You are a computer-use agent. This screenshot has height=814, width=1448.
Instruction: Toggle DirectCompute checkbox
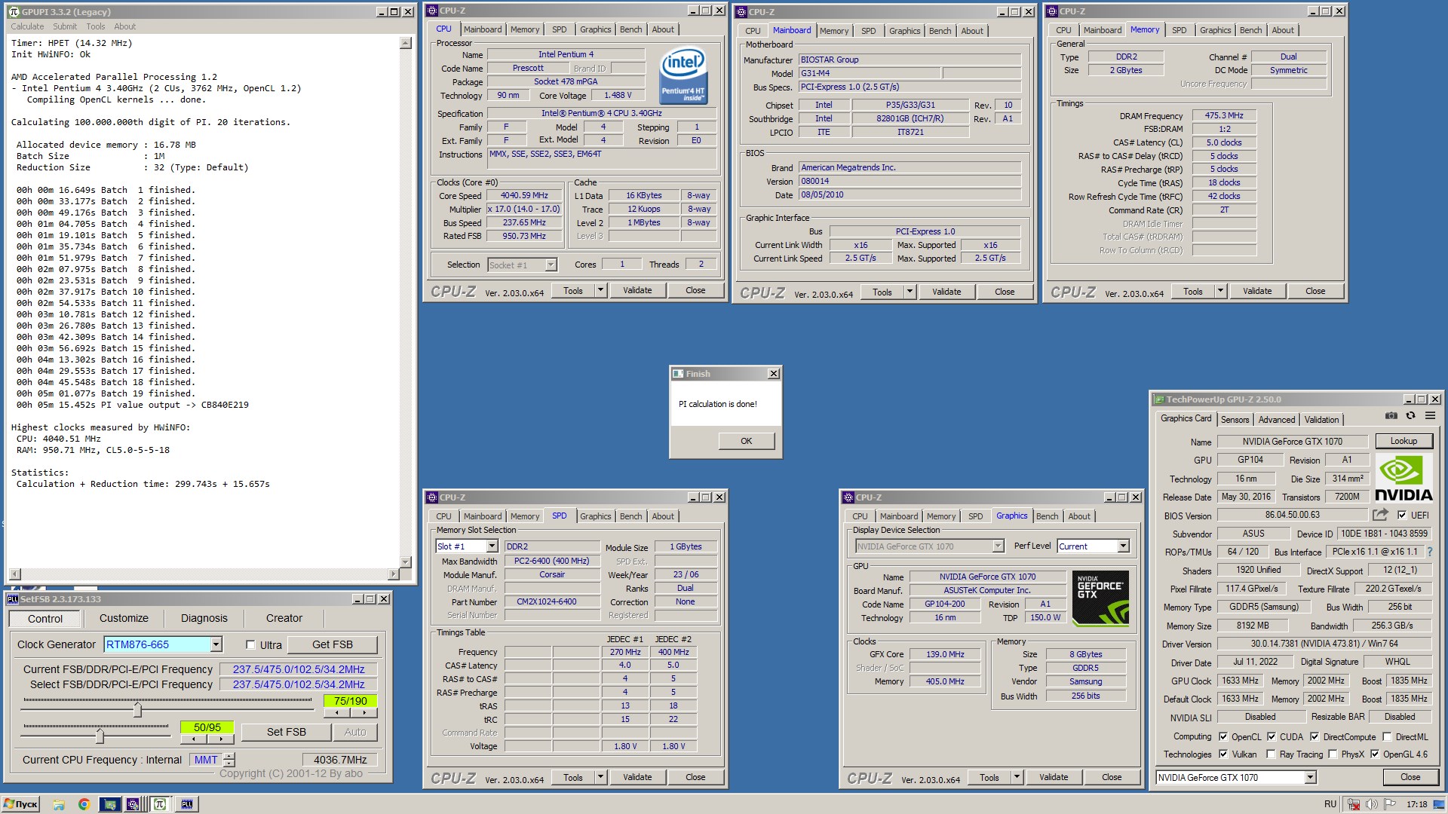pyautogui.click(x=1315, y=736)
